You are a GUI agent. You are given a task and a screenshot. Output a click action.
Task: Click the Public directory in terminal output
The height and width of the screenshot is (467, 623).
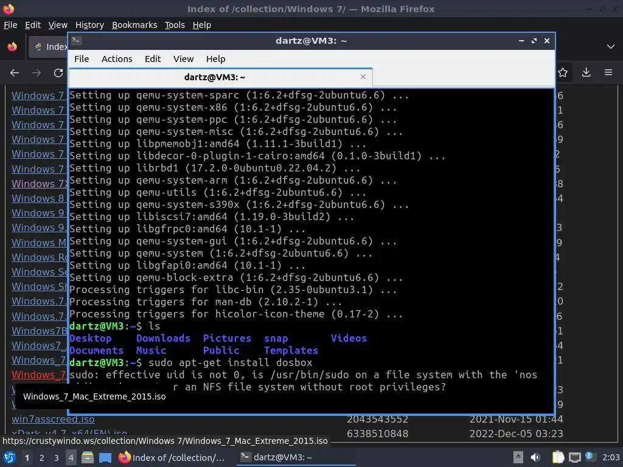(221, 351)
